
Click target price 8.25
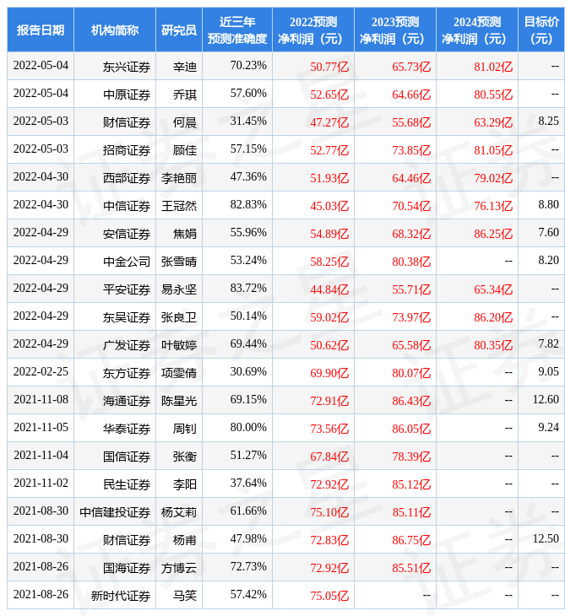[548, 121]
